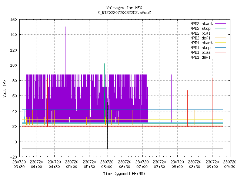
Task: Click the 05:00 x-axis time label
Action: click(x=71, y=167)
